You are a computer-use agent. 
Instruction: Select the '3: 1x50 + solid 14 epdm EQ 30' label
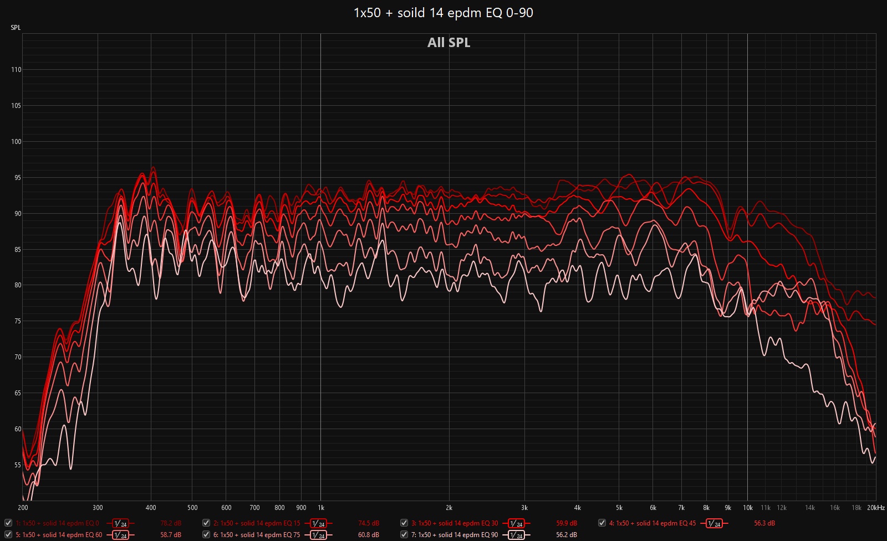pos(455,523)
